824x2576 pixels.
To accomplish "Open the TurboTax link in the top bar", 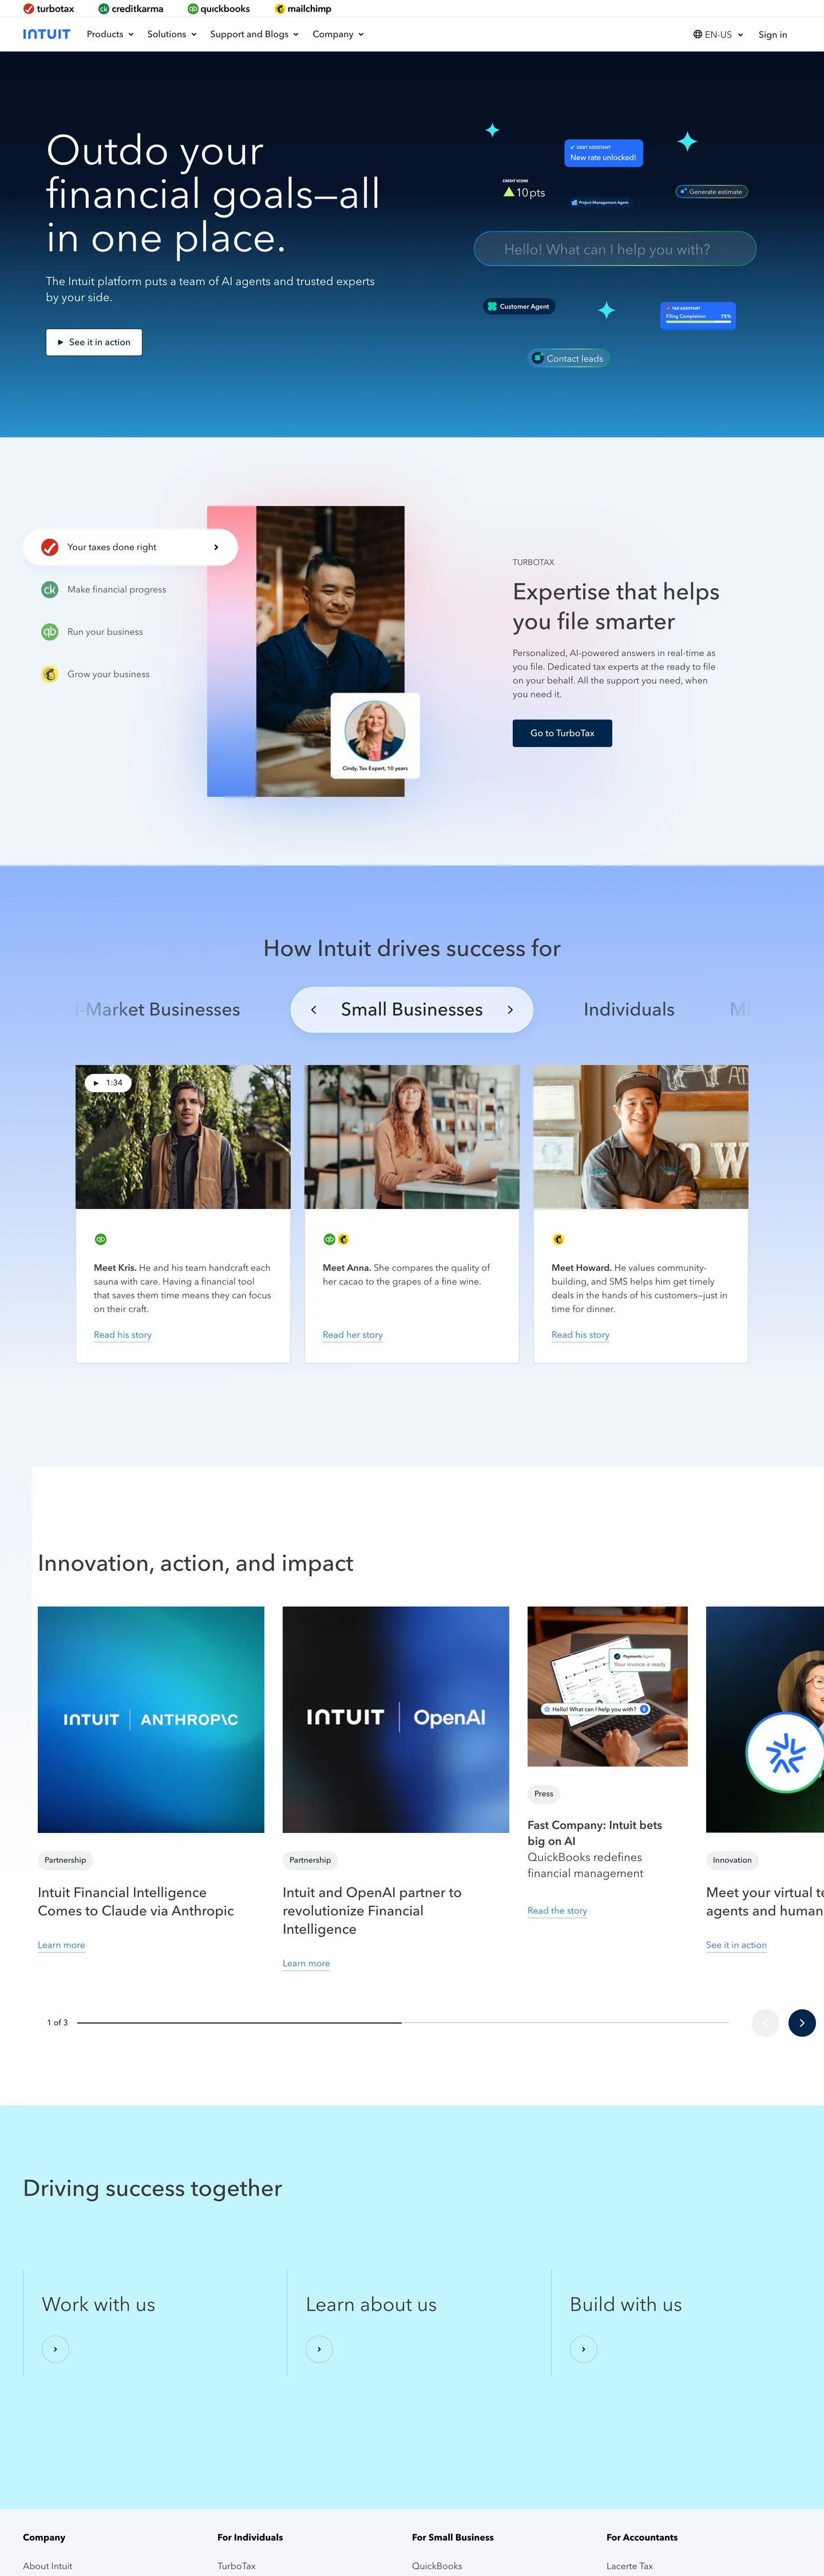I will 49,9.
